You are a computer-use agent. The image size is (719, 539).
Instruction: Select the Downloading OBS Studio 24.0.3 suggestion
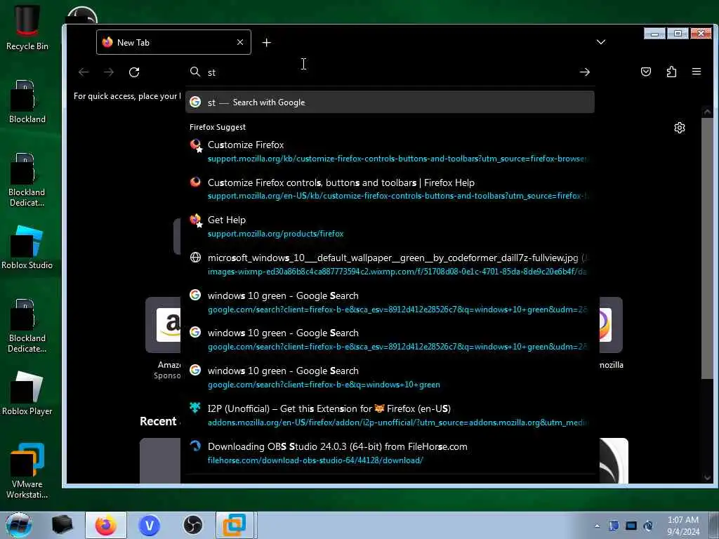[390, 453]
